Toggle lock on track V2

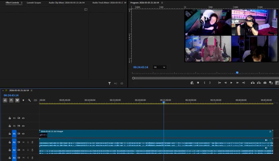(x=9, y=126)
